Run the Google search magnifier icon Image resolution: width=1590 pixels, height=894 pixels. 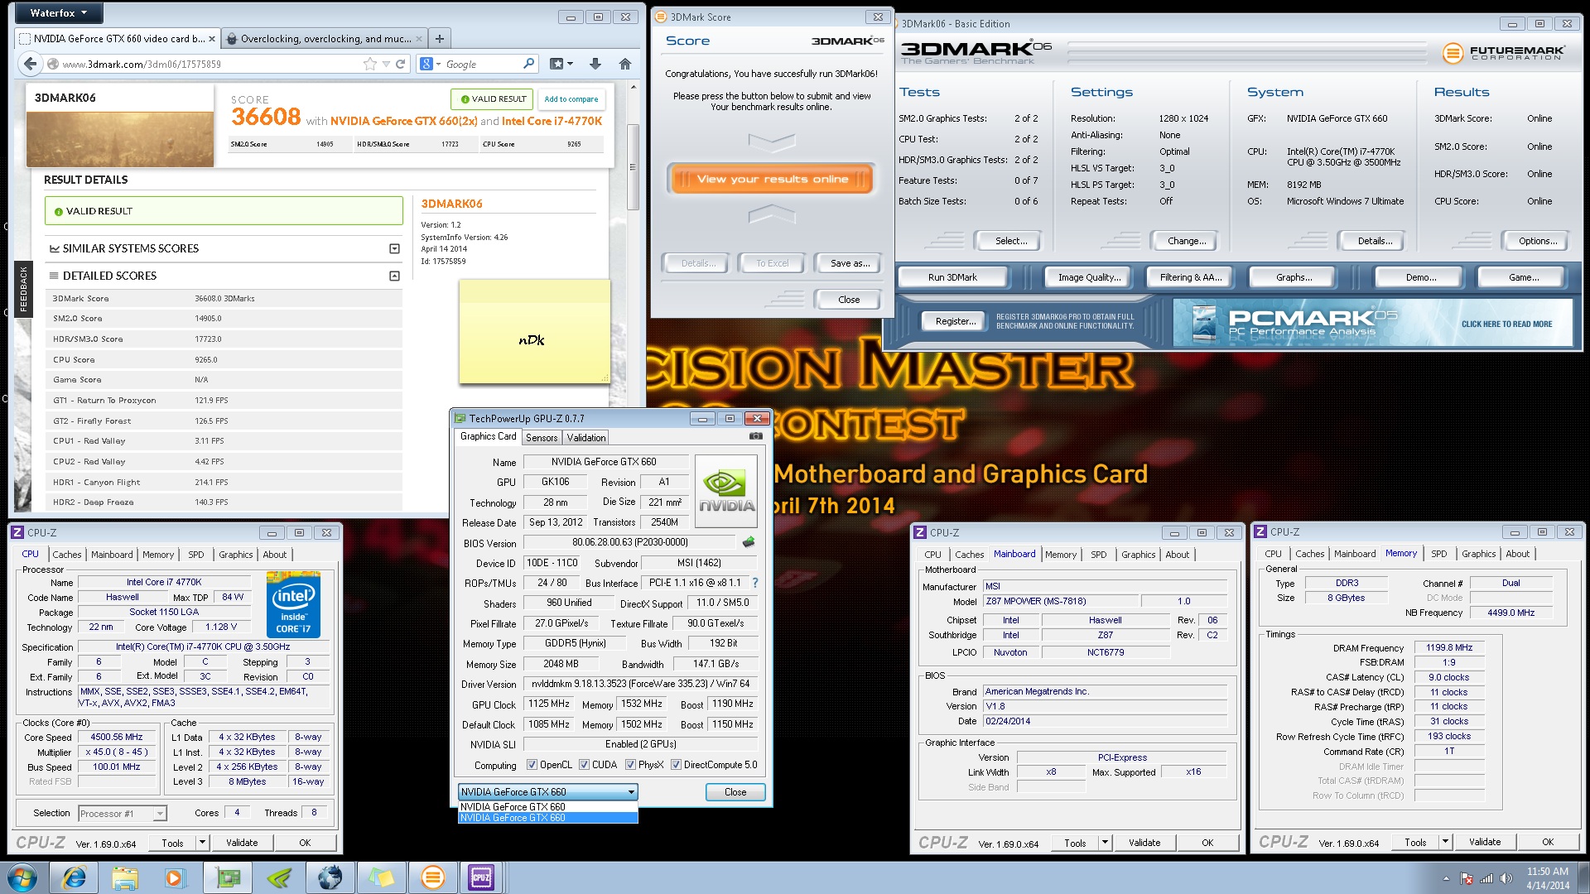click(528, 64)
